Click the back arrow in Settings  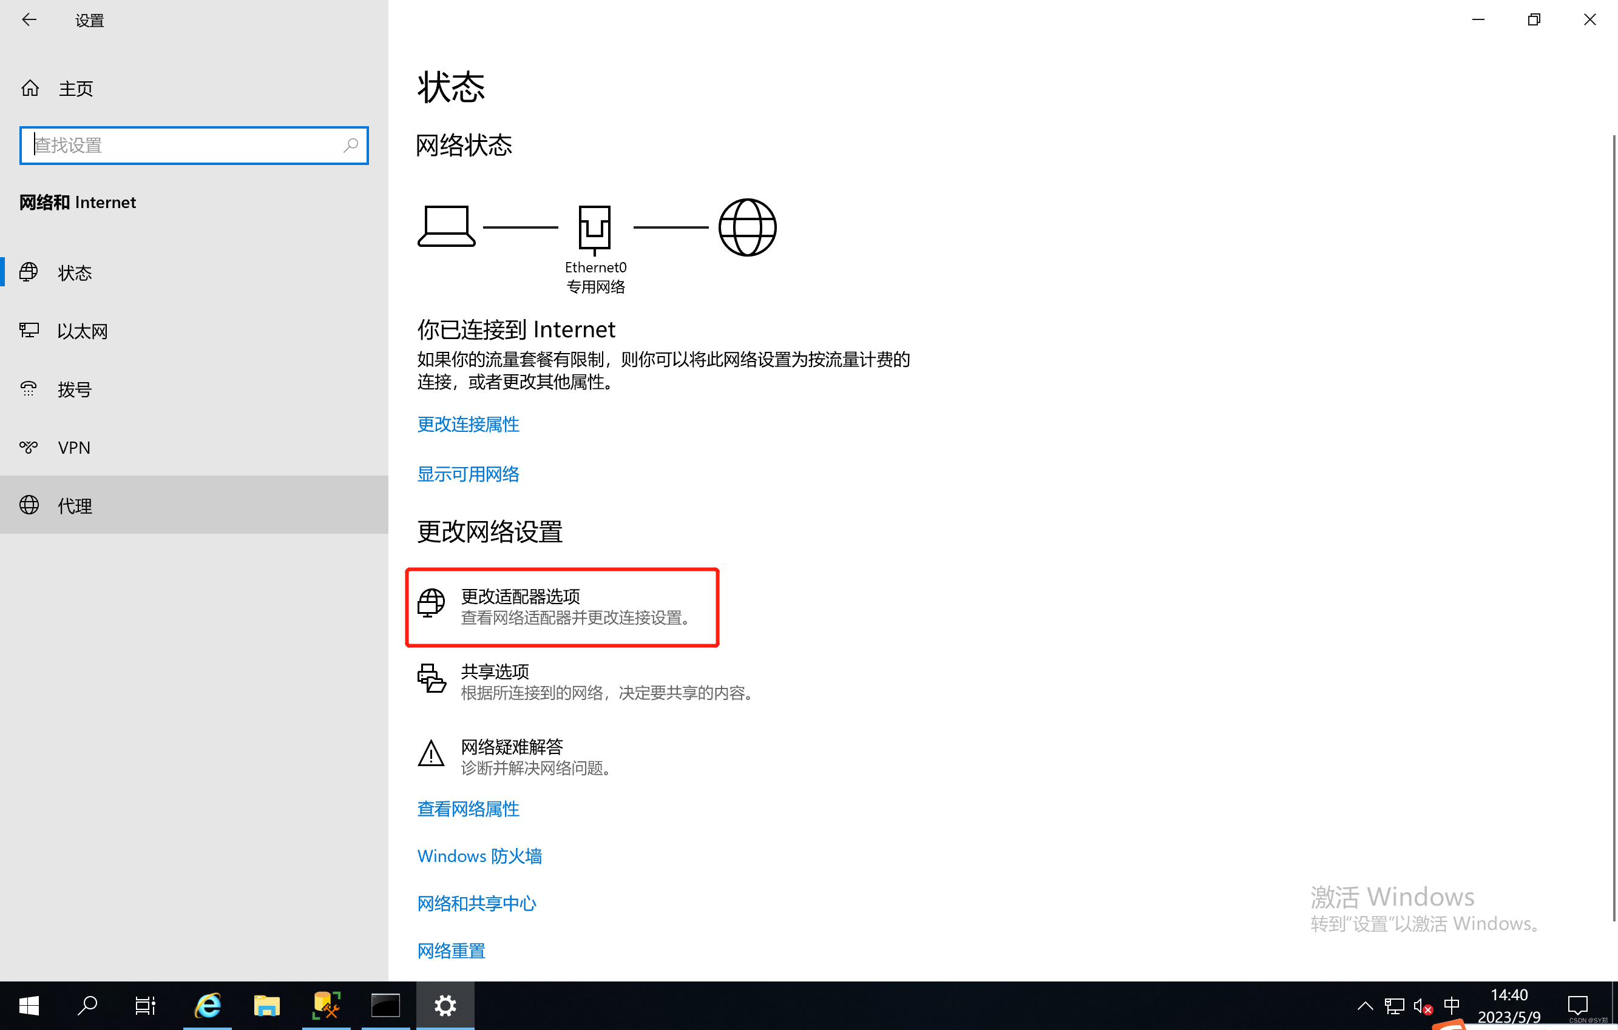(29, 20)
